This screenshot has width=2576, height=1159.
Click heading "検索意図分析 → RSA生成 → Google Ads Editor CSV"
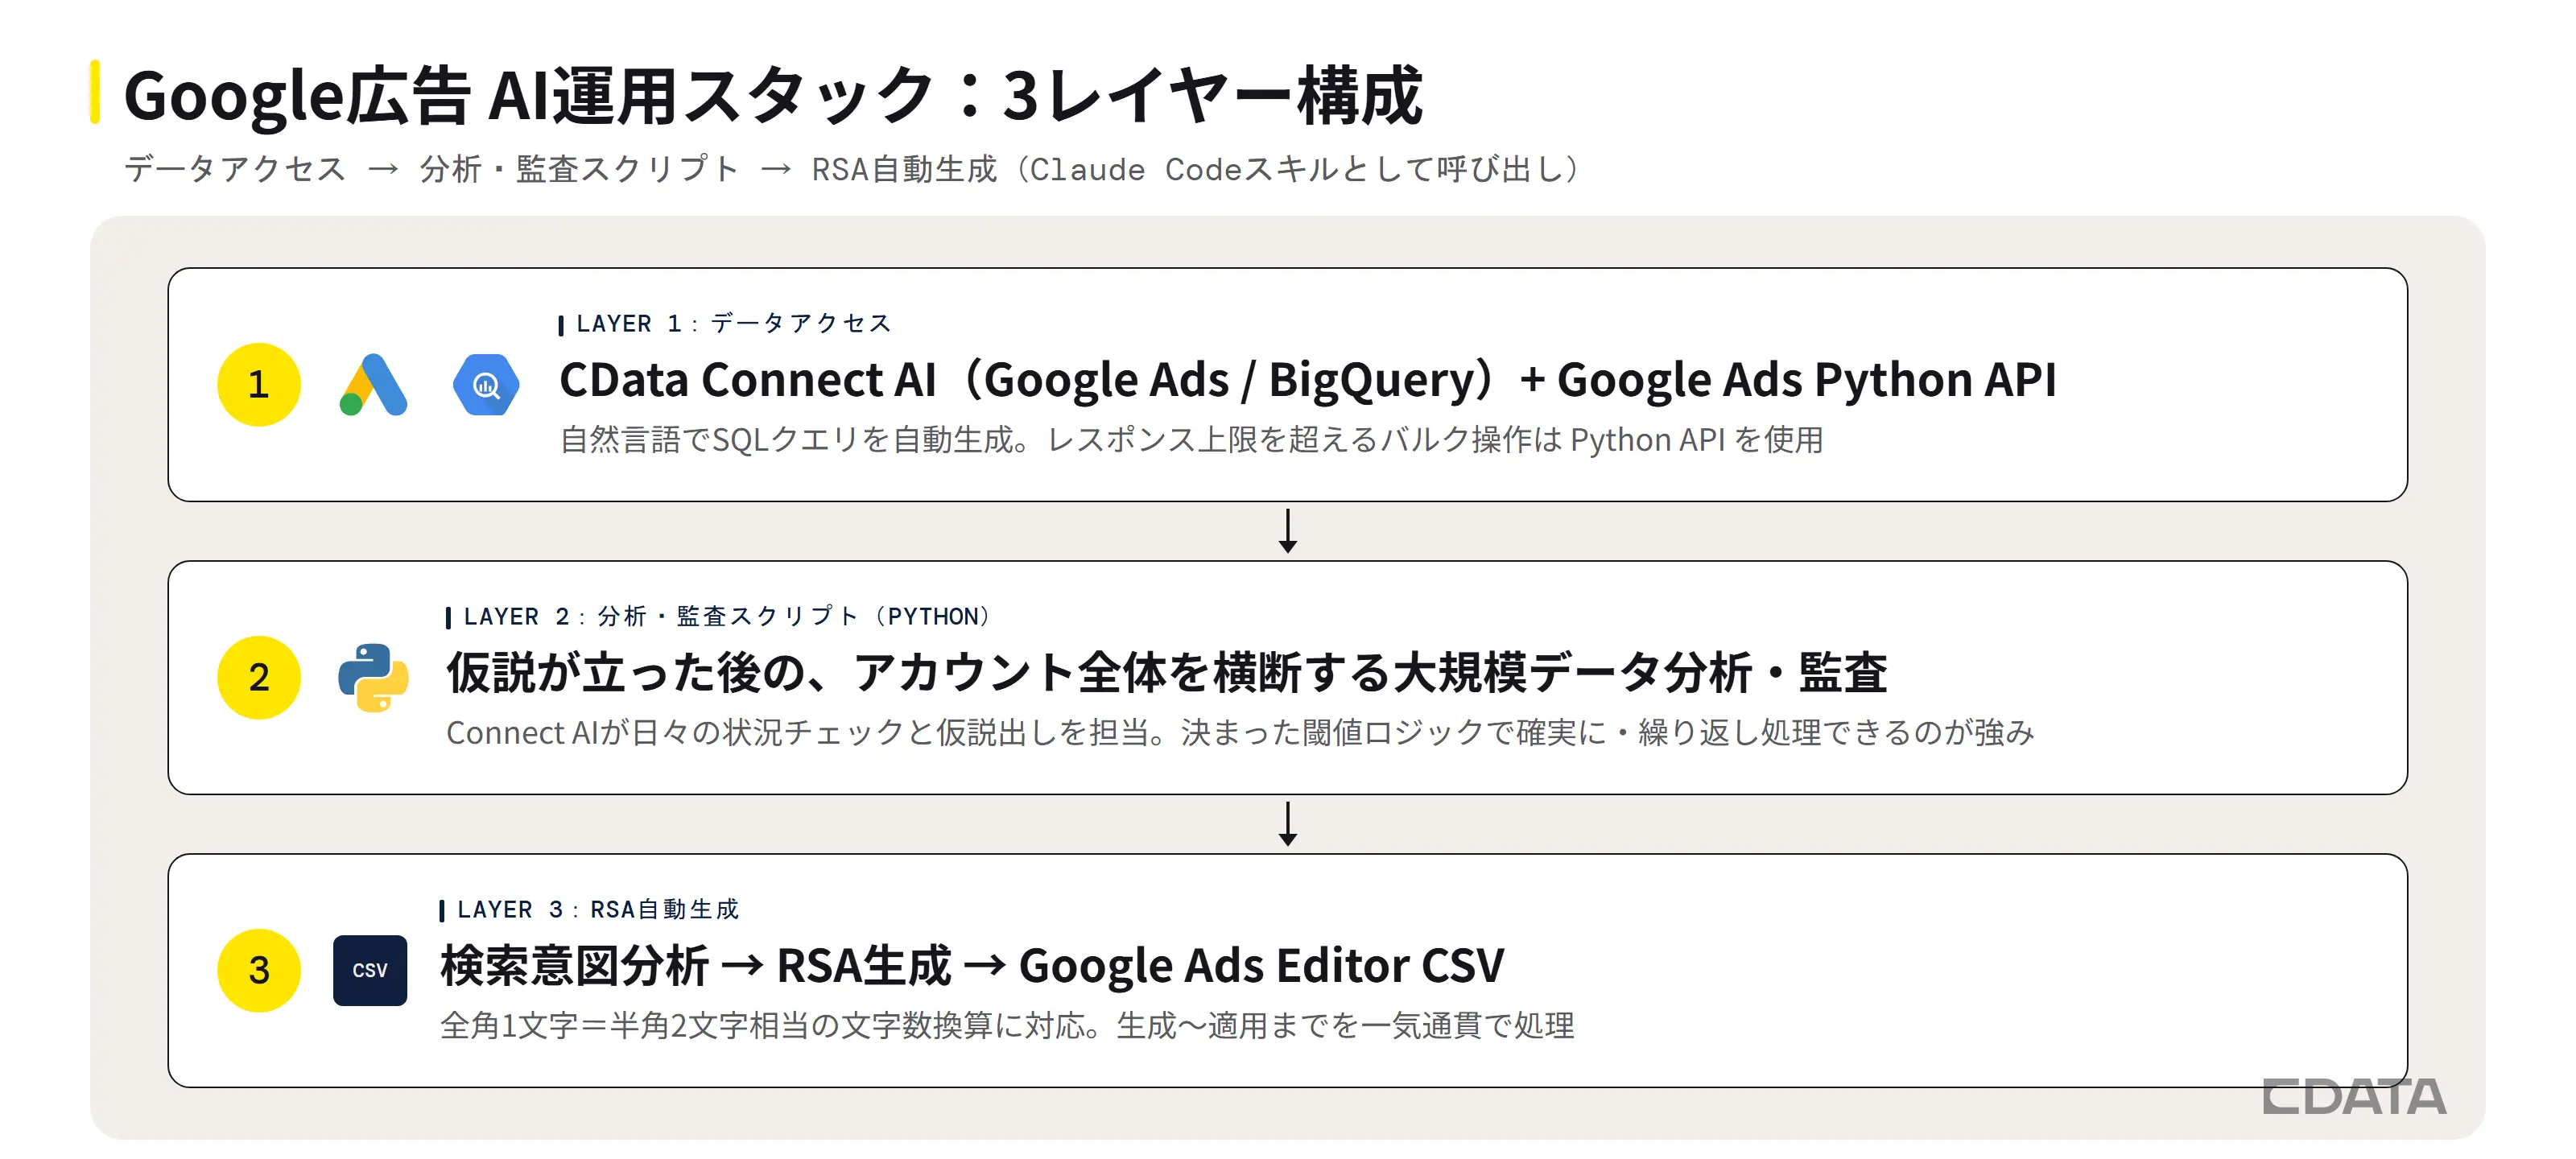pos(972,965)
